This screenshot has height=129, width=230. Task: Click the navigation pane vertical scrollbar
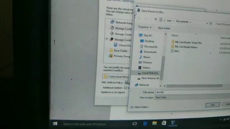tap(162, 68)
